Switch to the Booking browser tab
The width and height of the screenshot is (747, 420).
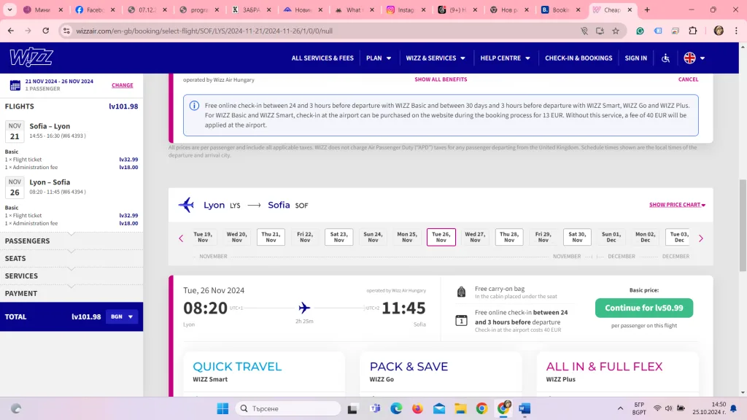[561, 9]
